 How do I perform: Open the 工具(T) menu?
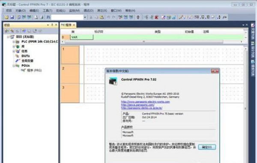[x=48, y=11]
